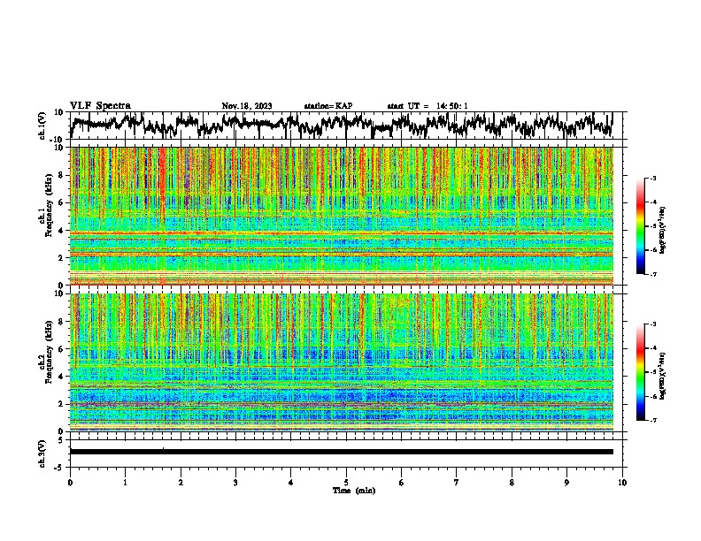Screen dimensions: 701x541
Task: Click the ch.1 color scale log(PSD) units label
Action: click(663, 231)
